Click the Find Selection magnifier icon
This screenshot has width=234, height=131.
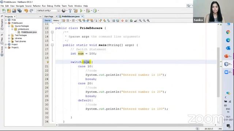tap(80, 20)
